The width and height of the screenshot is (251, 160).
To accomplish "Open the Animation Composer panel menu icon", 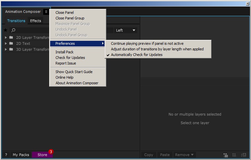I will tap(46, 12).
